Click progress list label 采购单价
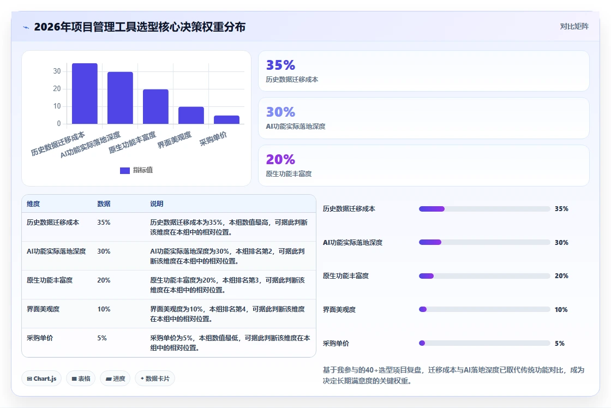 point(336,344)
